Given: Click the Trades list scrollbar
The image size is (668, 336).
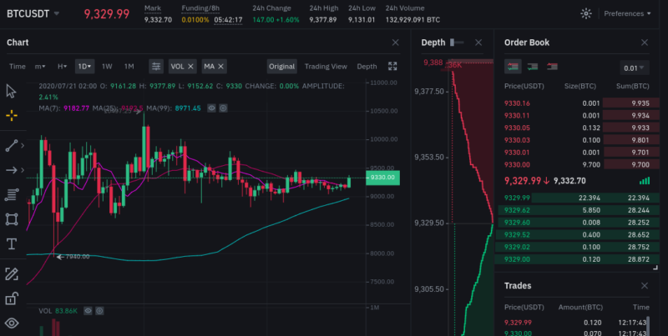Looking at the screenshot, I should click(649, 325).
